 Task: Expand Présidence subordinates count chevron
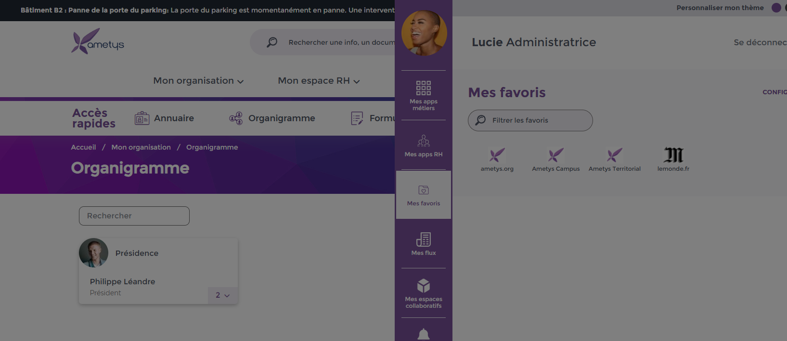[223, 295]
